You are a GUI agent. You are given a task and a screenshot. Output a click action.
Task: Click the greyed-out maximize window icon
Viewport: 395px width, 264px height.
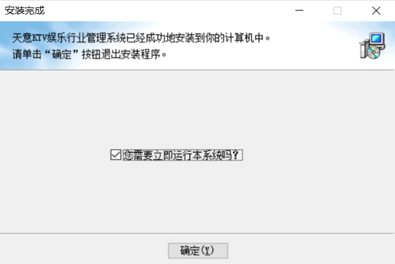[x=338, y=10]
